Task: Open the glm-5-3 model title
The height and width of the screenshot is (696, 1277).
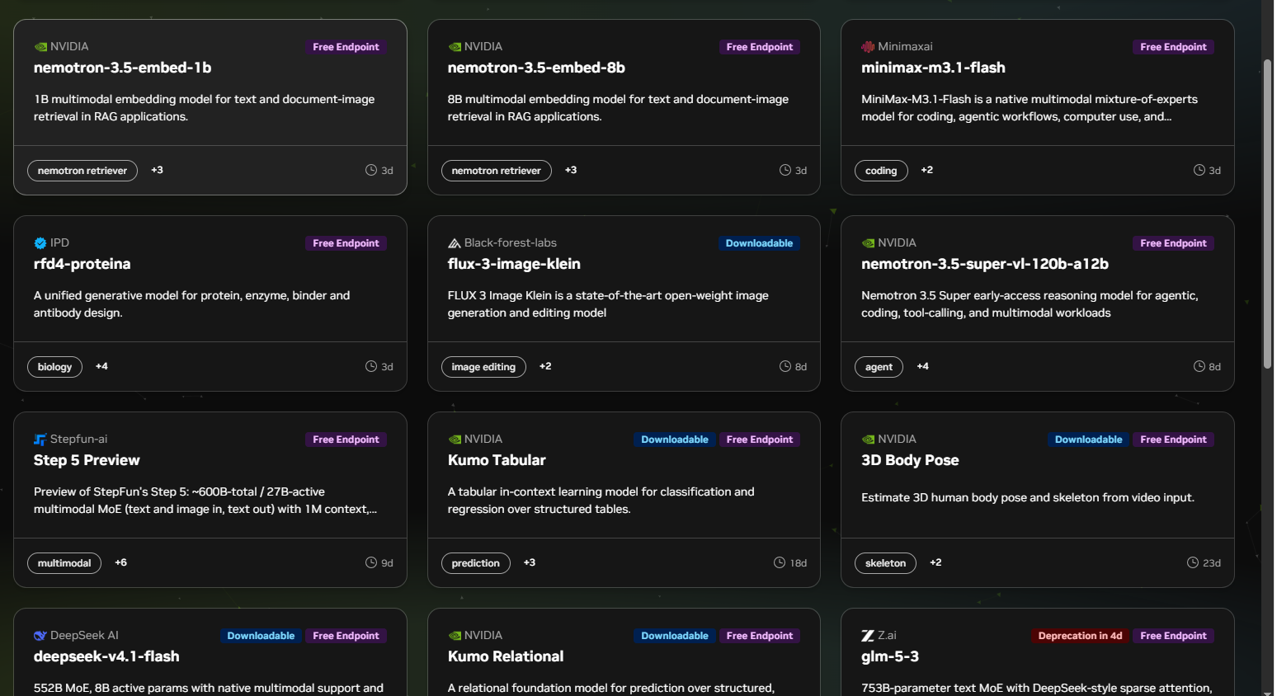Action: (890, 656)
